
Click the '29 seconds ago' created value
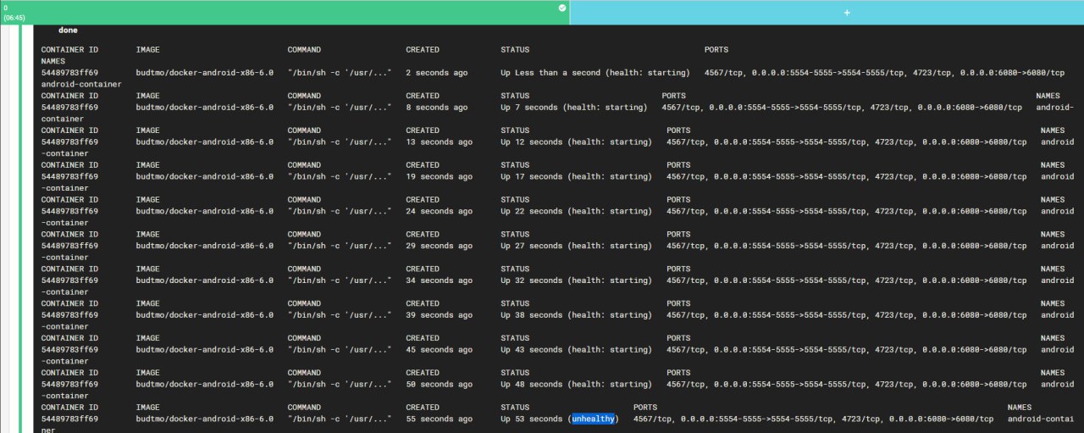point(439,246)
